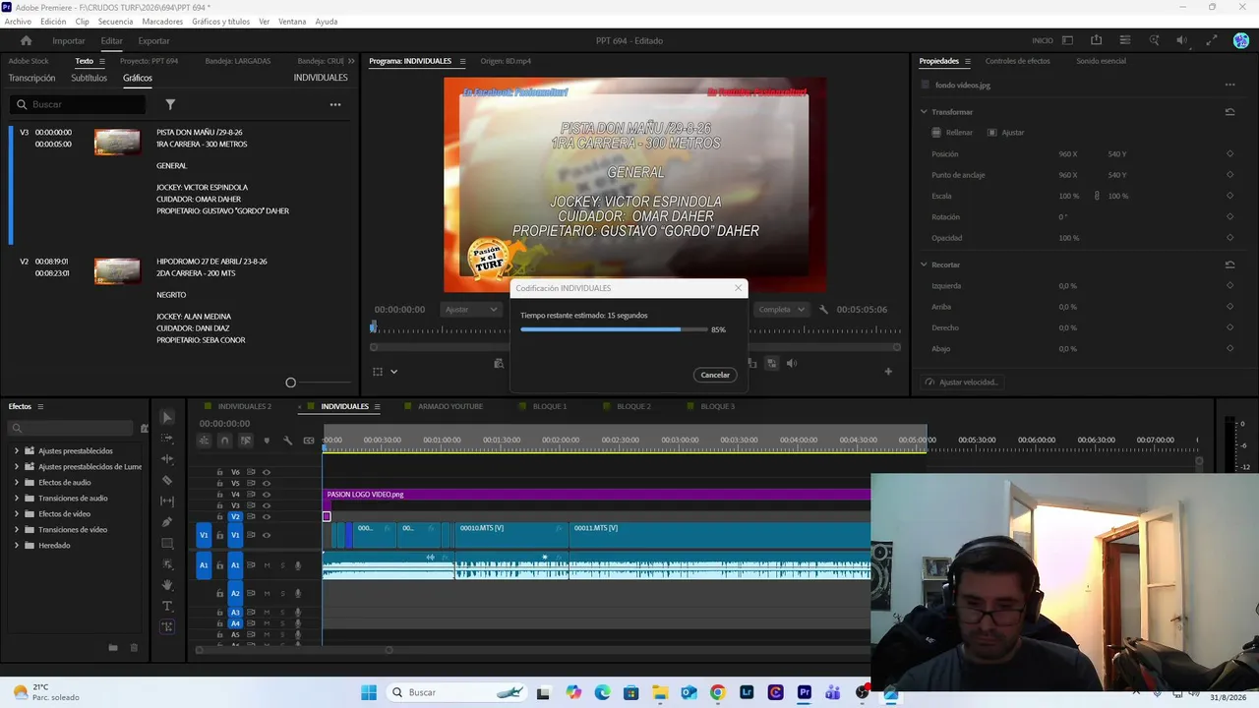
Task: Open the Sonido esencial tab
Action: coord(1101,61)
